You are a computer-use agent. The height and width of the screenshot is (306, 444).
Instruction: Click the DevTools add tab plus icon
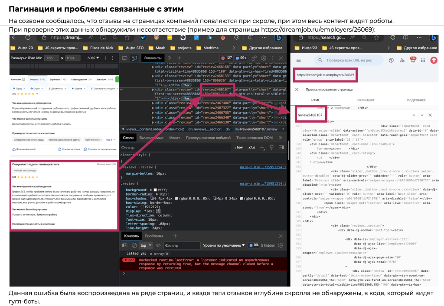point(179,58)
